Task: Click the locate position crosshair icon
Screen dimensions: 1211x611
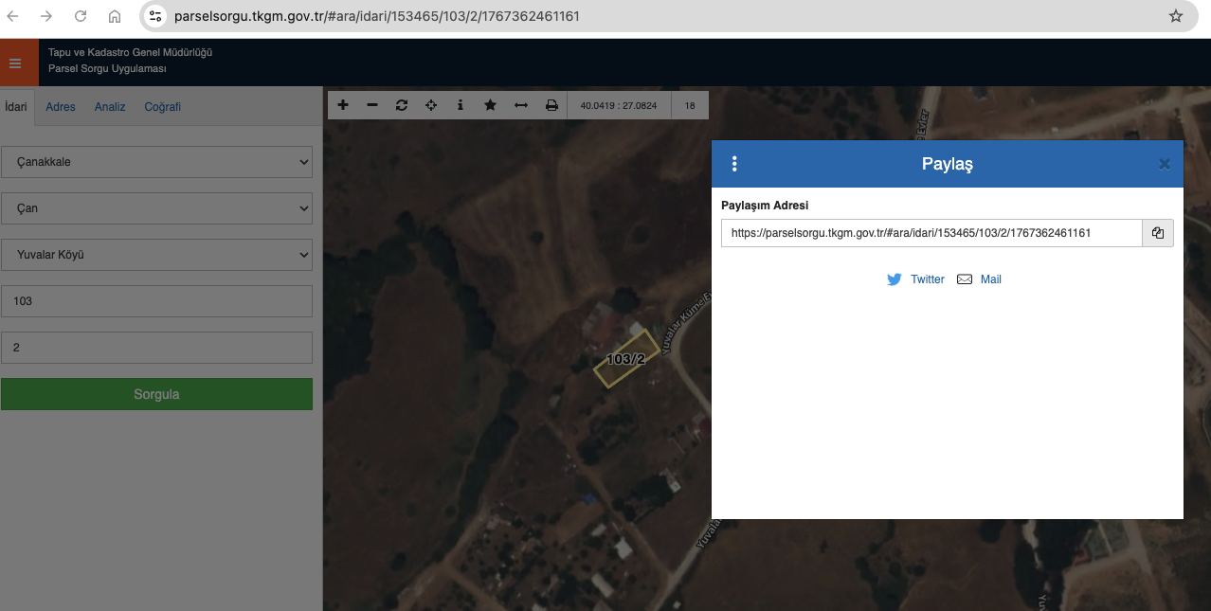Action: (431, 105)
